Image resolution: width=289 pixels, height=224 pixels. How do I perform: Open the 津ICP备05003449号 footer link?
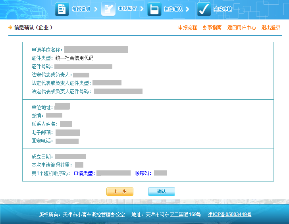[x=229, y=214]
